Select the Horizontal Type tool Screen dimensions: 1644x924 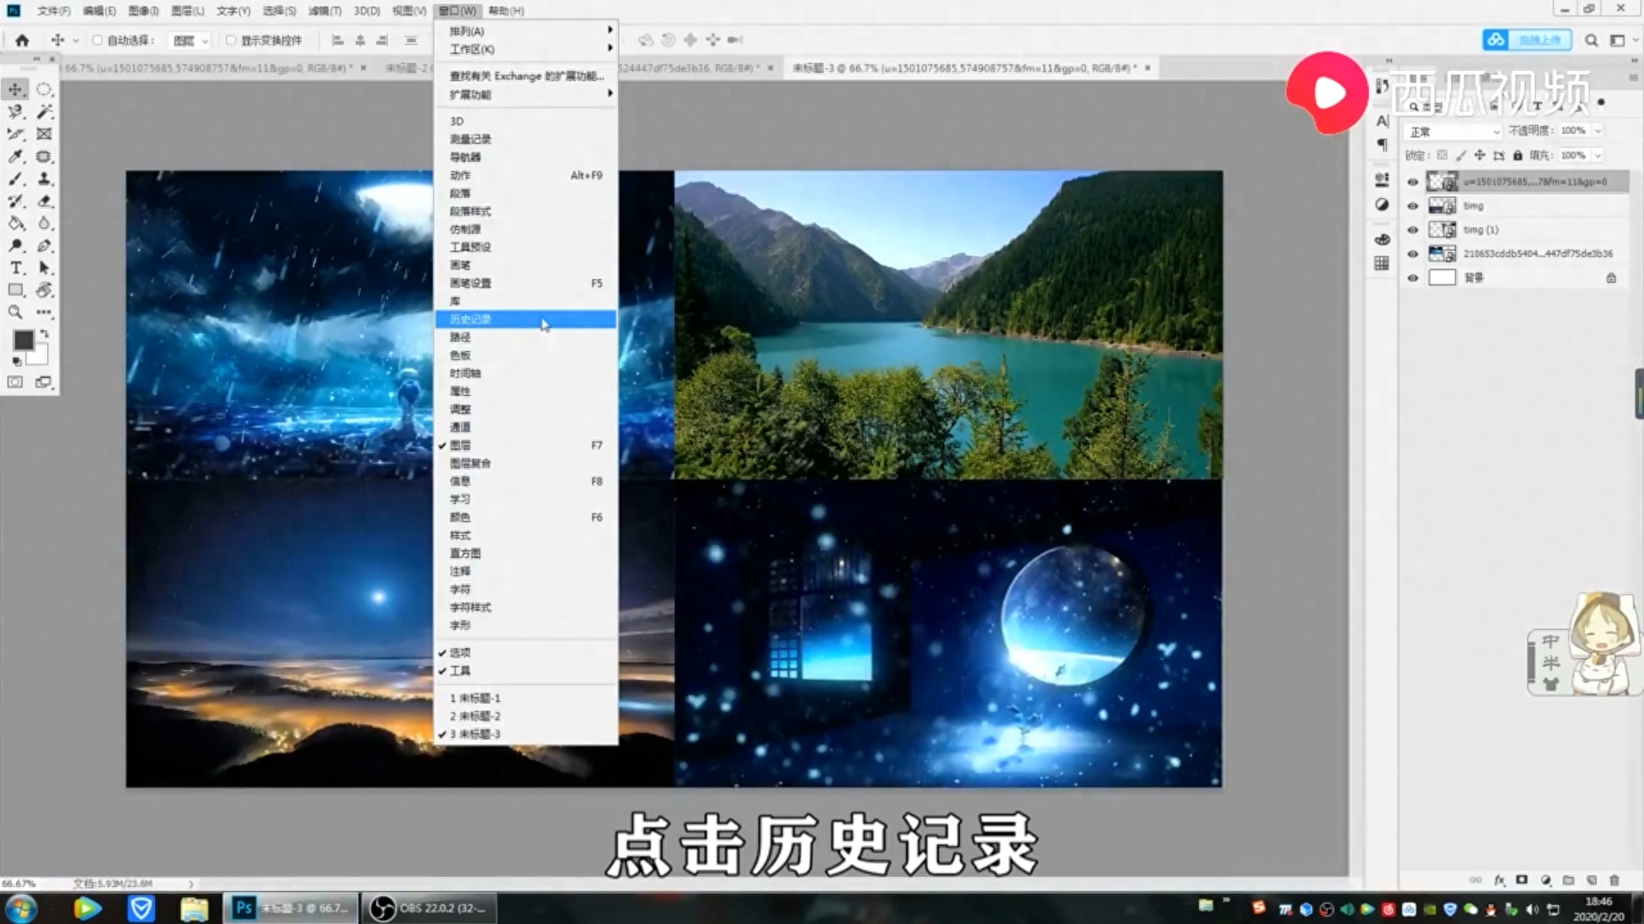[x=16, y=268]
